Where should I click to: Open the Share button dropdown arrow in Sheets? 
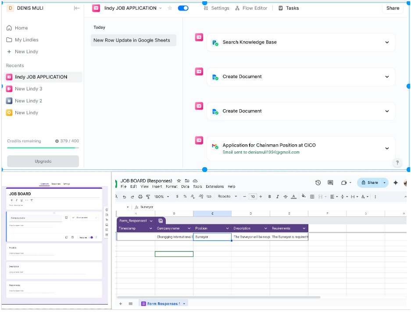385,183
